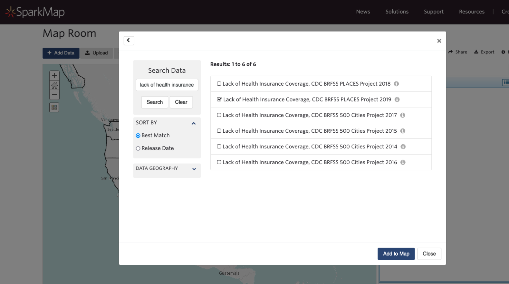Select the home extent icon on the map

click(54, 85)
